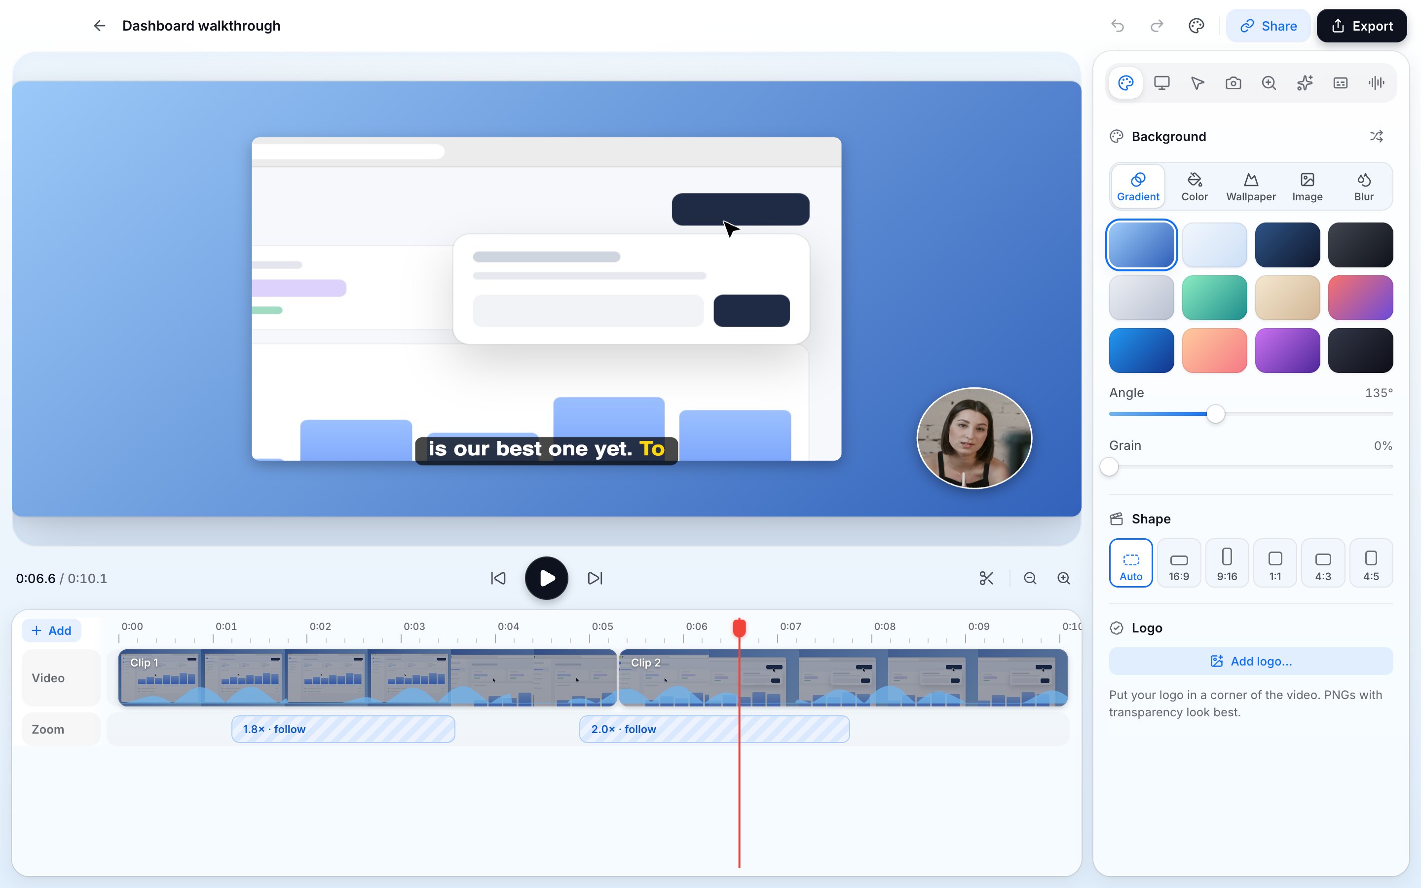The width and height of the screenshot is (1421, 888).
Task: Select the 4:5 aspect ratio
Action: point(1371,562)
